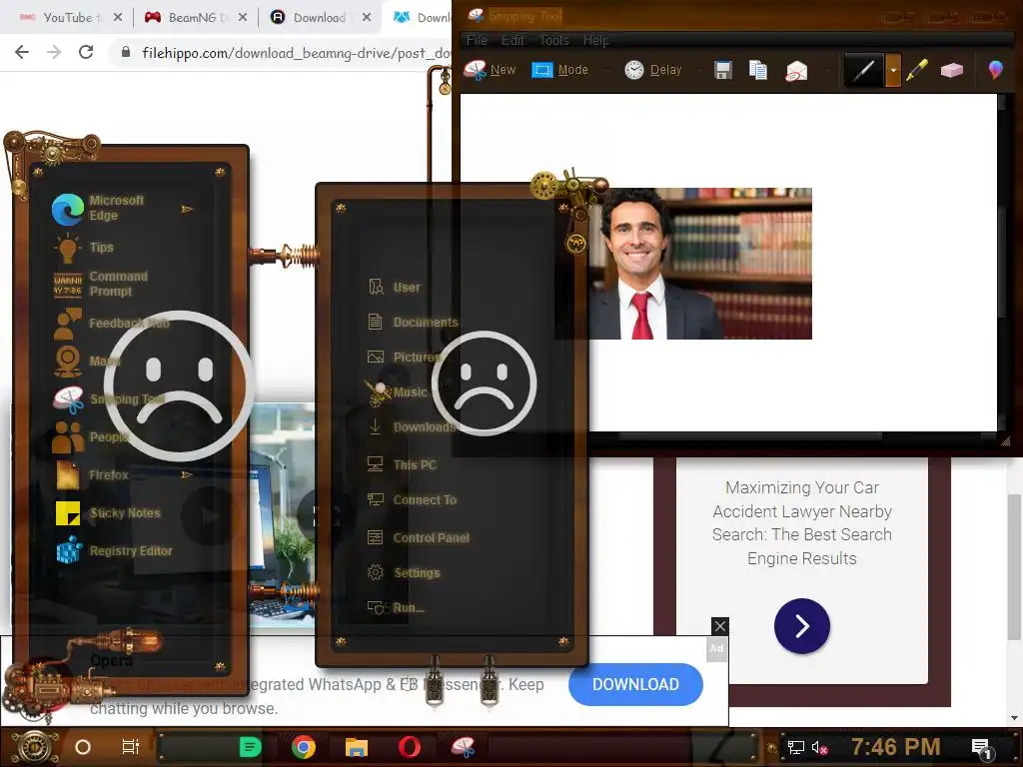Click the browser Back arrow
This screenshot has height=767, width=1023.
coord(22,52)
